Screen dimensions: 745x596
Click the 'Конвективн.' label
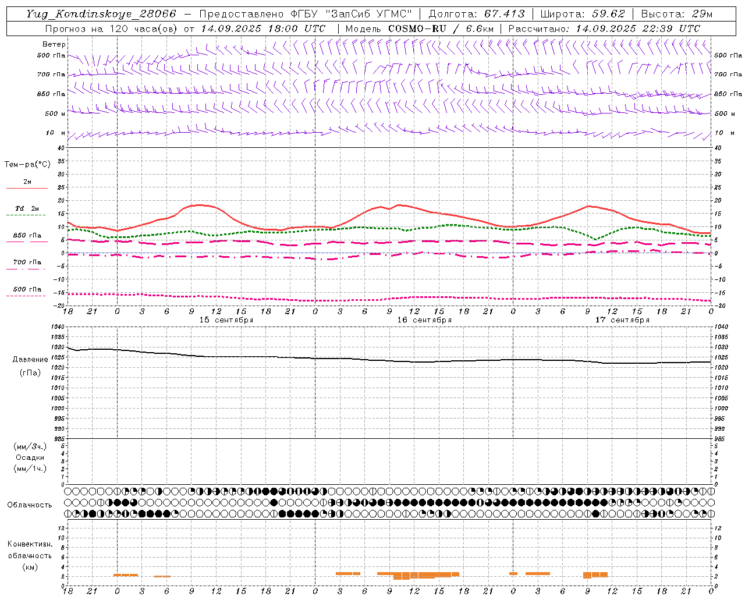click(30, 544)
